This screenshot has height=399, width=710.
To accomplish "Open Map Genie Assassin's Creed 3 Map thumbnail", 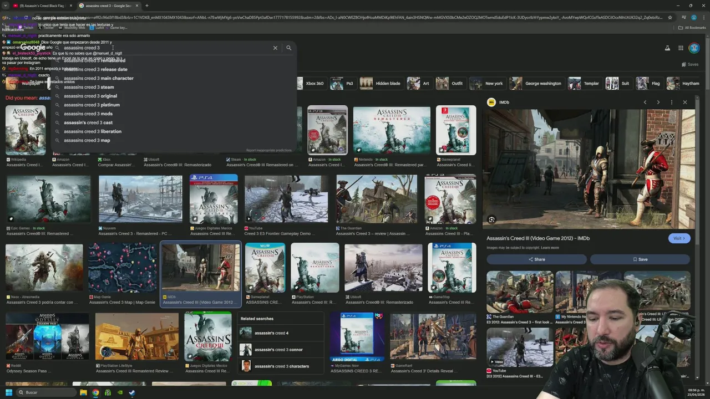I will (x=123, y=268).
